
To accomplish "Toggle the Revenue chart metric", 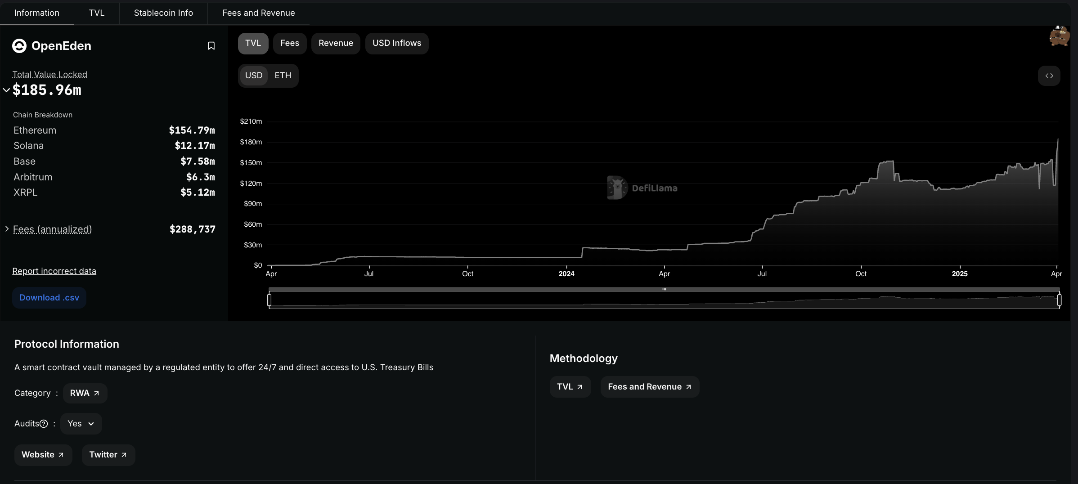I will click(x=336, y=43).
